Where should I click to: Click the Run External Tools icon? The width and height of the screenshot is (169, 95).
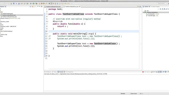[x=36, y=3]
